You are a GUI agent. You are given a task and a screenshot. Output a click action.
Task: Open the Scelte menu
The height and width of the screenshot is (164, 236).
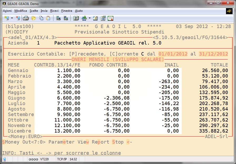[34, 11]
